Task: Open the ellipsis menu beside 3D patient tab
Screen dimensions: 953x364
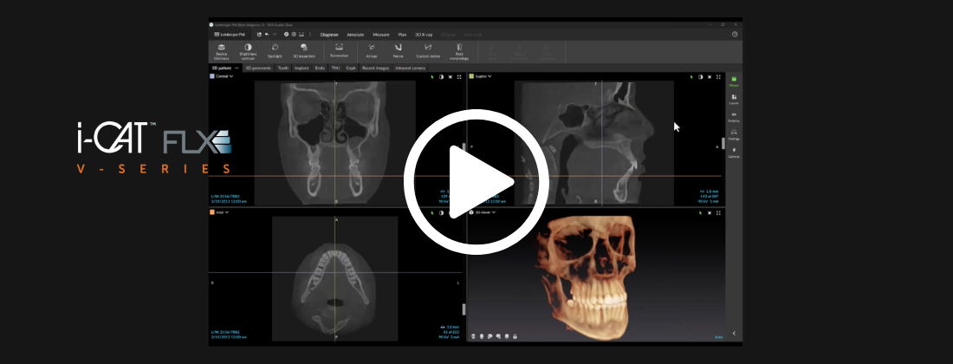Action: [237, 68]
